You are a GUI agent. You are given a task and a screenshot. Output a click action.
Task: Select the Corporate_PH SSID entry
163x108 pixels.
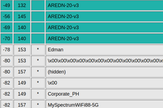pos(63,94)
